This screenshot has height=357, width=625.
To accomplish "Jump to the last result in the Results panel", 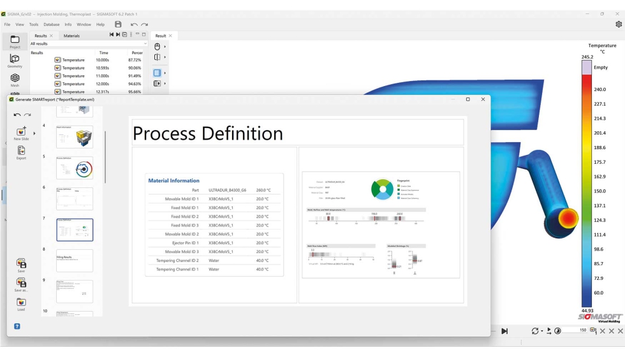I will pyautogui.click(x=118, y=34).
